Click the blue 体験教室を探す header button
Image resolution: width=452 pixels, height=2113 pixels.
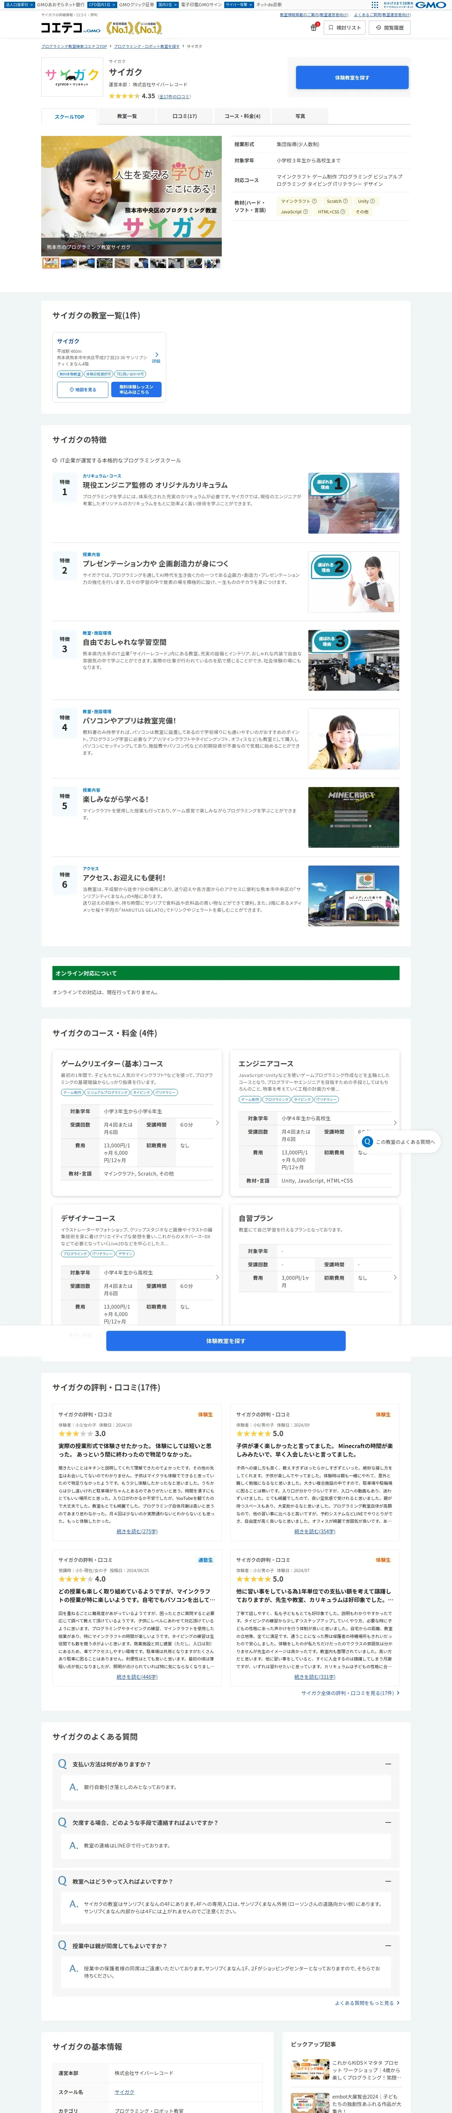352,77
